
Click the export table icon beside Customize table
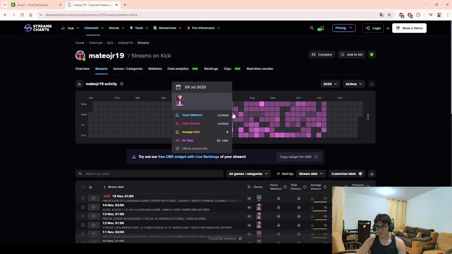pyautogui.click(x=371, y=174)
